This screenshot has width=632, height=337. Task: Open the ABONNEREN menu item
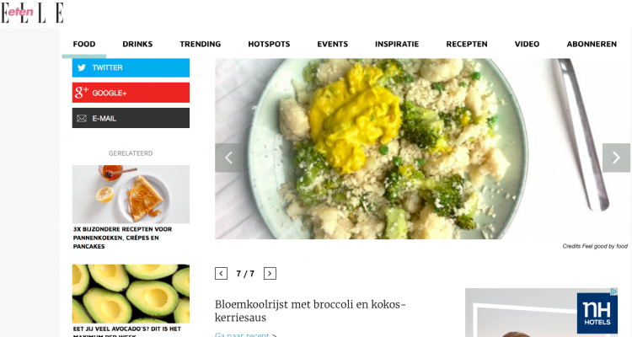coord(592,44)
